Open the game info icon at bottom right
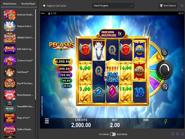The image size is (185, 139). coord(172,134)
